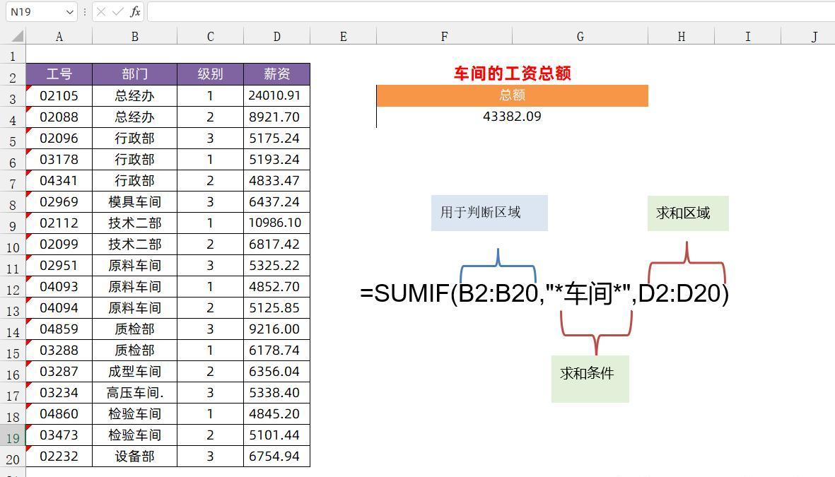The image size is (835, 477).
Task: Click the 设备部 department cell
Action: pyautogui.click(x=135, y=457)
